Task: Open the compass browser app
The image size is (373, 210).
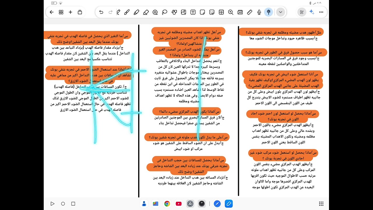Action: pos(217,204)
